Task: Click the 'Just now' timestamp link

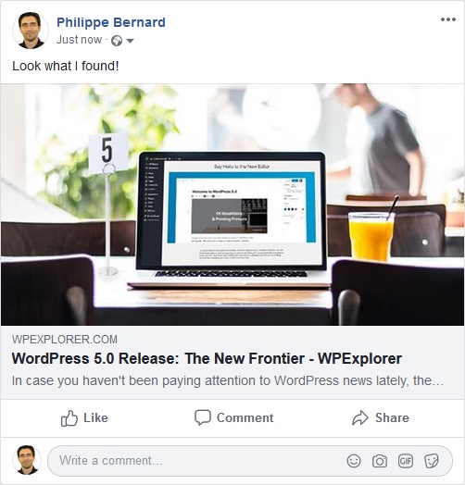Action: point(79,40)
